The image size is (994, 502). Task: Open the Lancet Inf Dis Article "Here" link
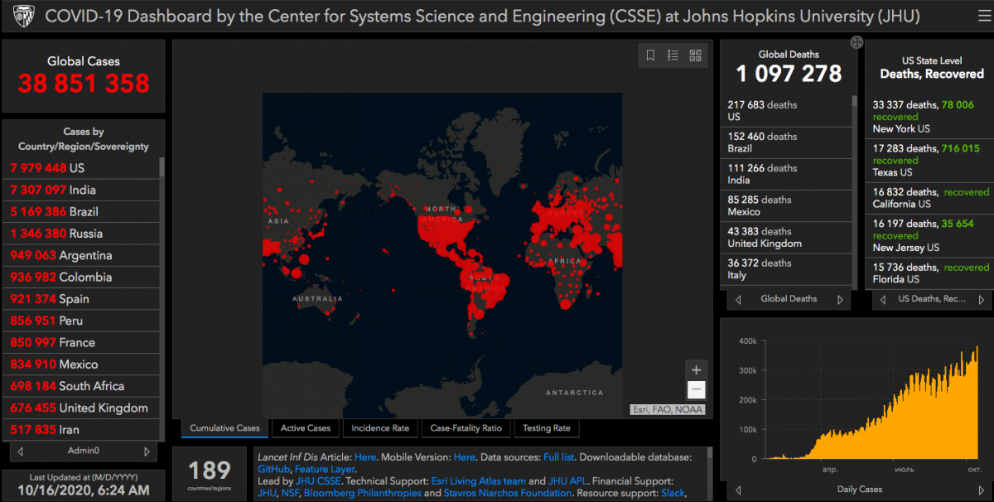coord(365,457)
